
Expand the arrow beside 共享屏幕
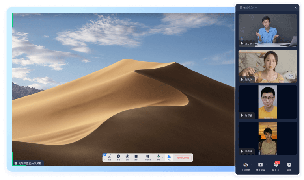click(266, 165)
